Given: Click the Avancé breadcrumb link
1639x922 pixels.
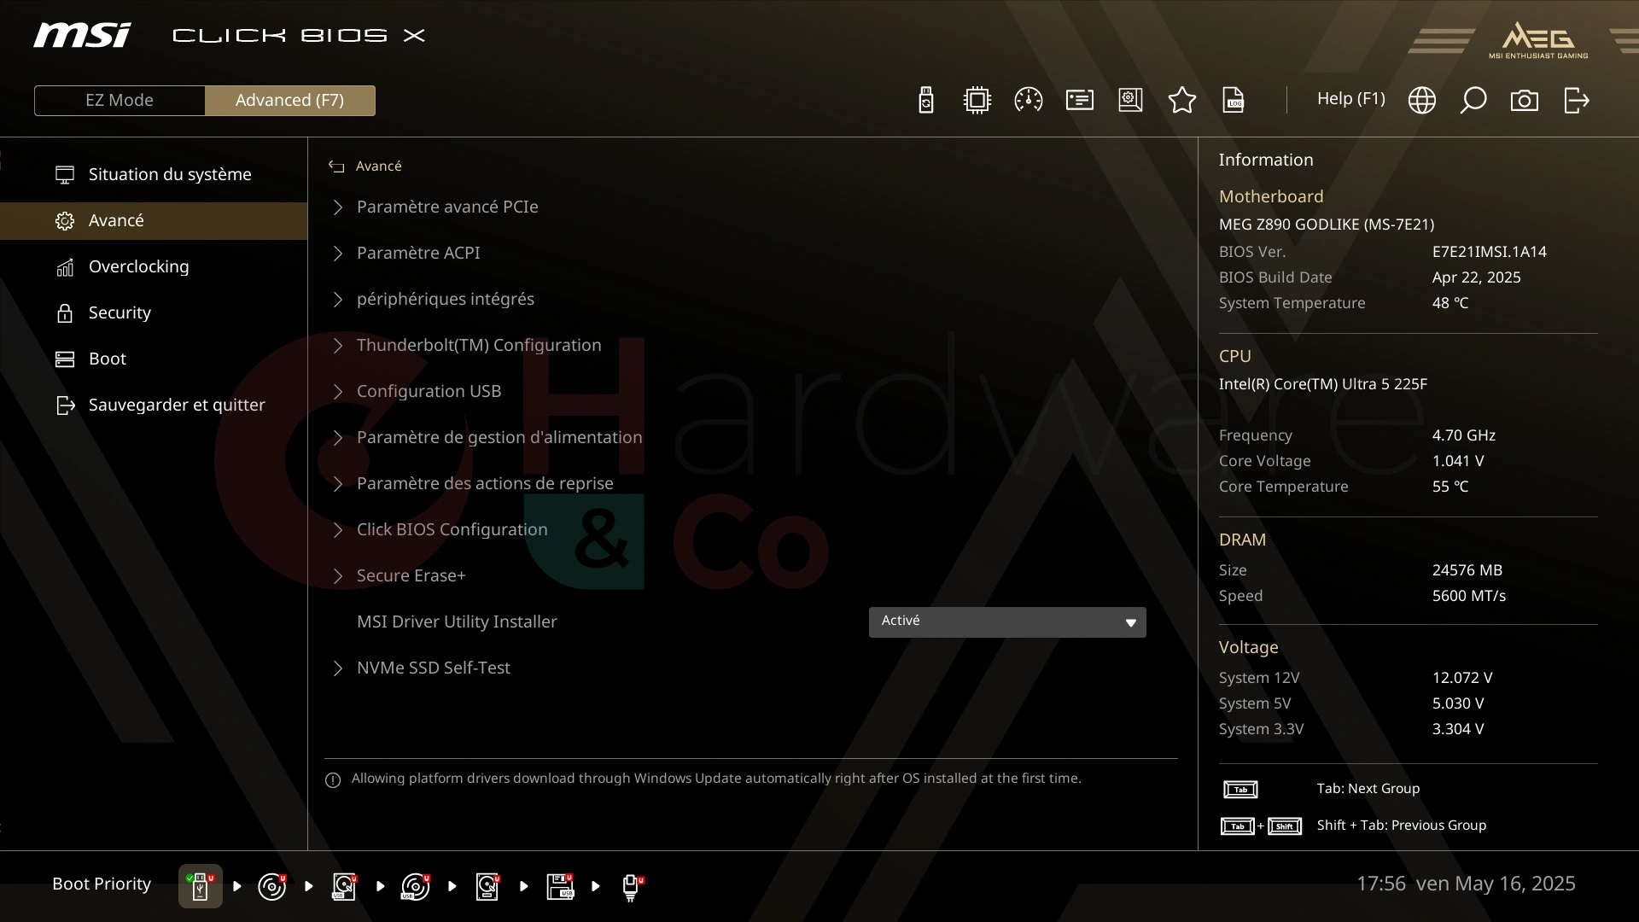Looking at the screenshot, I should point(378,166).
